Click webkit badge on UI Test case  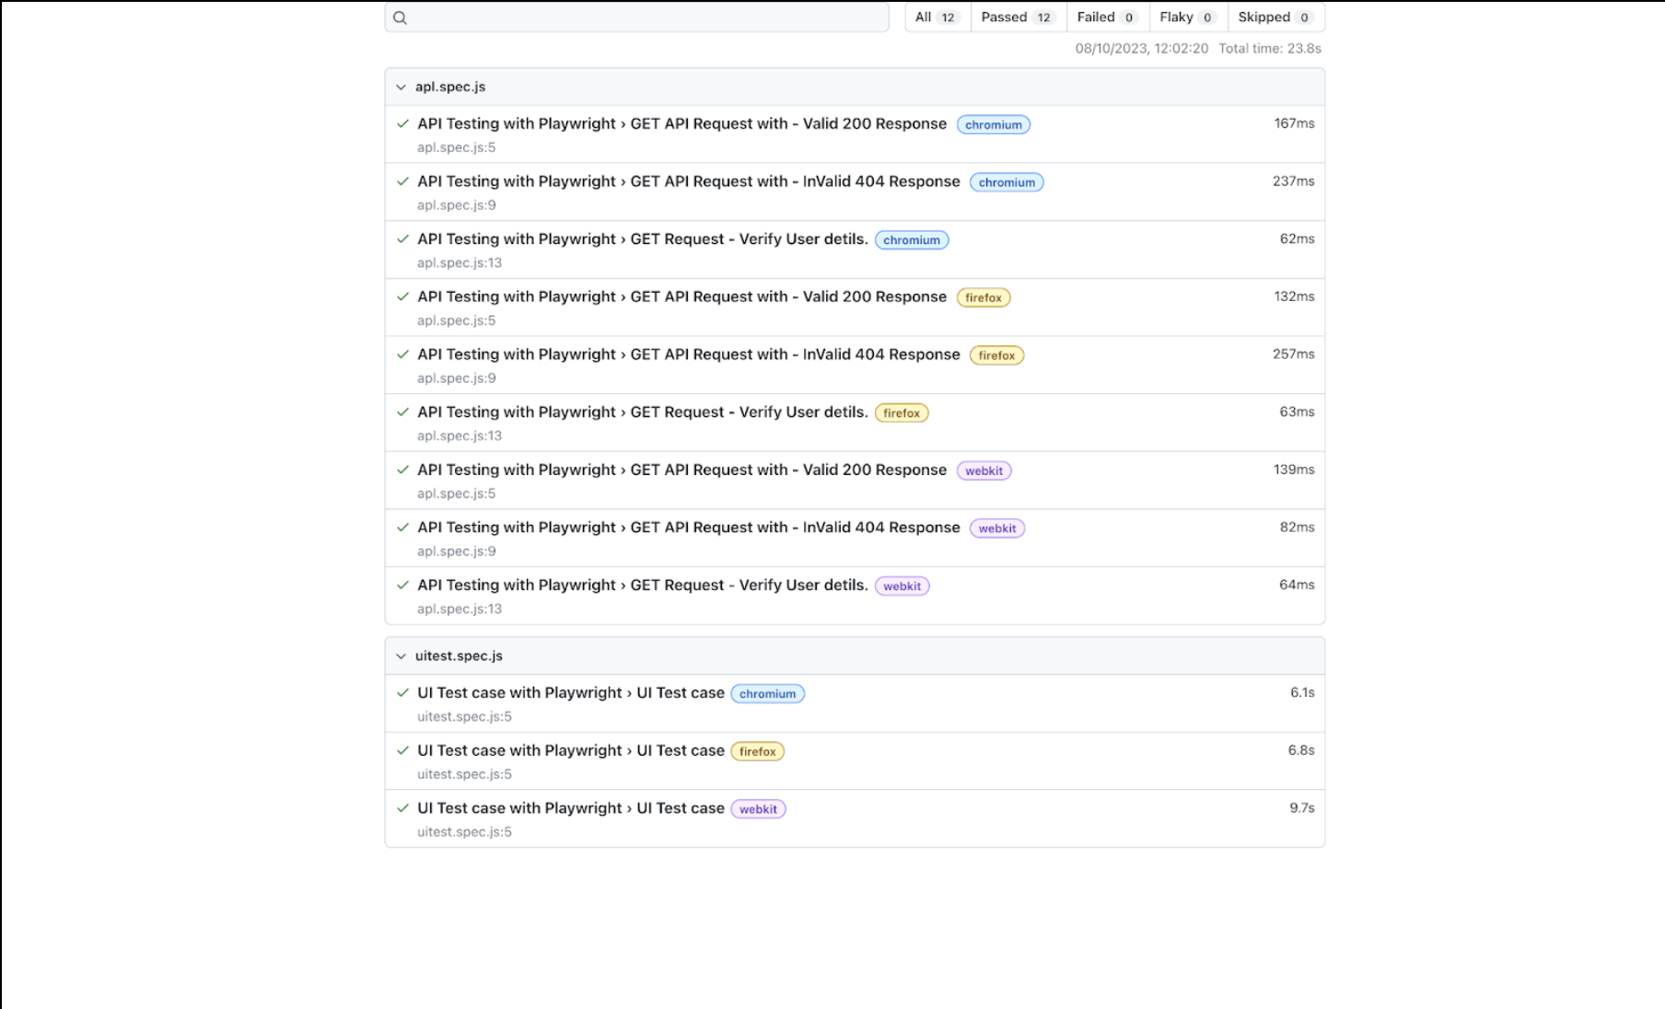[758, 809]
